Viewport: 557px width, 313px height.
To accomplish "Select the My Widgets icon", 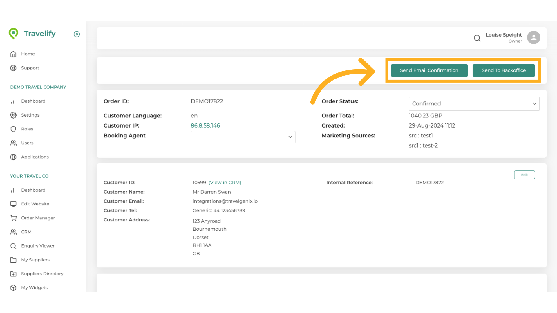I will [x=13, y=287].
